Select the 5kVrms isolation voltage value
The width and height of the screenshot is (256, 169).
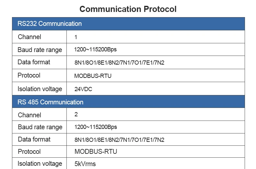(x=85, y=164)
